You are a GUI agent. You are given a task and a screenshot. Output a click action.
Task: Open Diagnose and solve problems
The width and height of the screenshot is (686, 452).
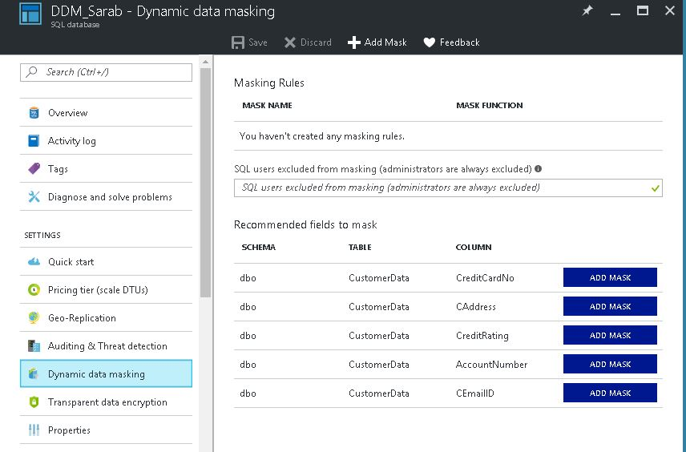106,197
